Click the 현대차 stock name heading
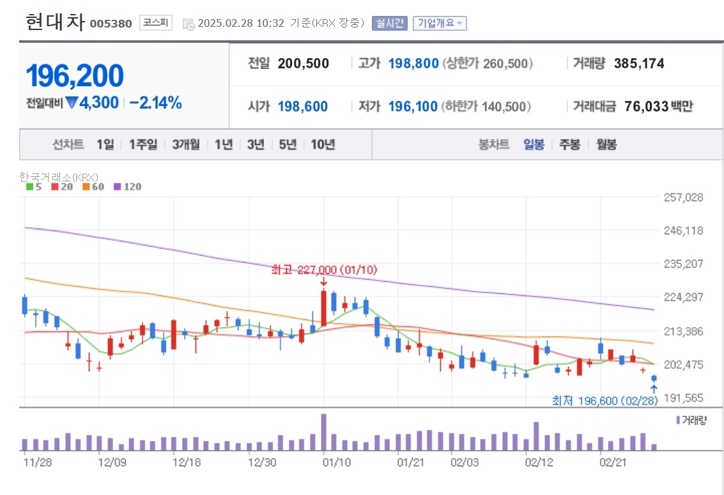This screenshot has width=724, height=495. (x=56, y=22)
